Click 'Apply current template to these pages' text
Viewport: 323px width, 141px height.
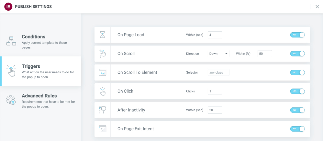(44, 45)
